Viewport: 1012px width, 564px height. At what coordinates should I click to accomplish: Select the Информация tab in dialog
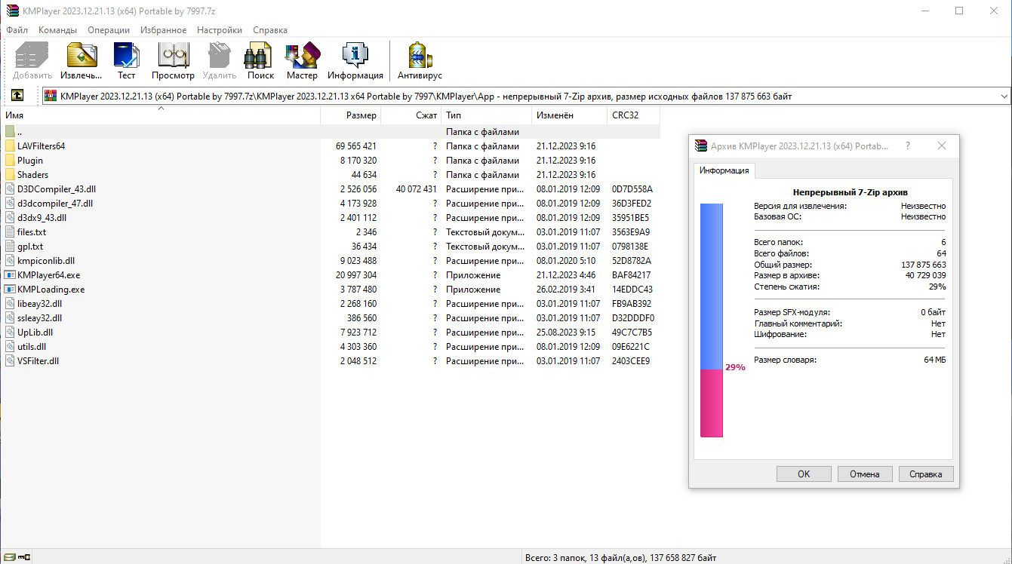point(724,170)
